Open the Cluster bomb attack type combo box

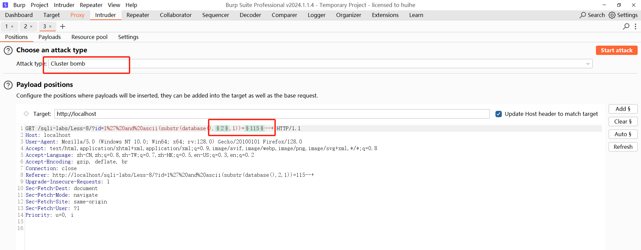pyautogui.click(x=320, y=64)
